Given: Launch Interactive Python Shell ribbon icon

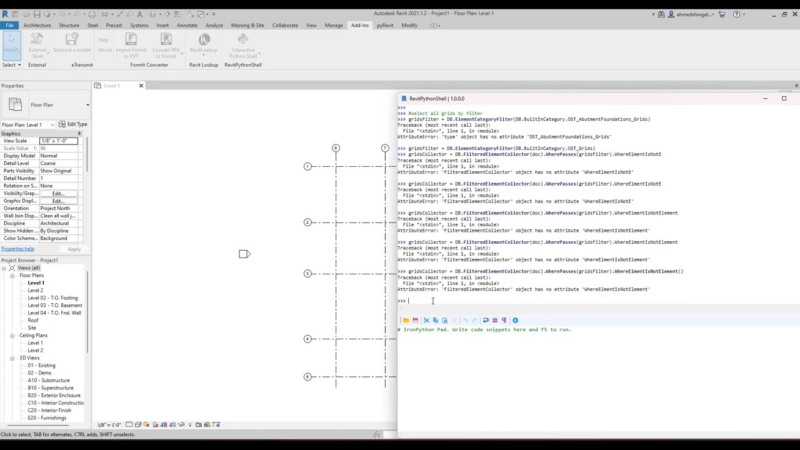Looking at the screenshot, I should pyautogui.click(x=243, y=46).
